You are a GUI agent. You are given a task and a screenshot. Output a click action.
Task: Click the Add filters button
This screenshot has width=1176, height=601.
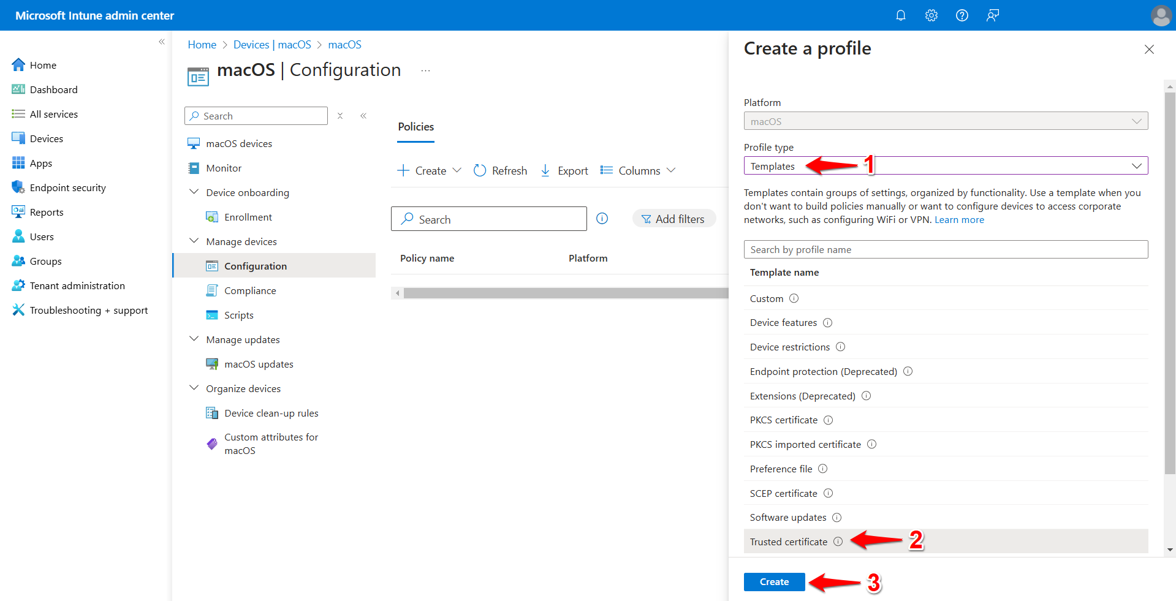[673, 219]
